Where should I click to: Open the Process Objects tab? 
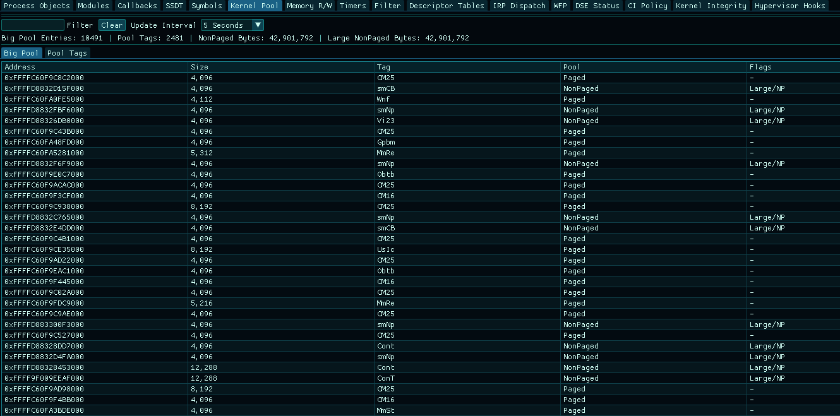37,6
